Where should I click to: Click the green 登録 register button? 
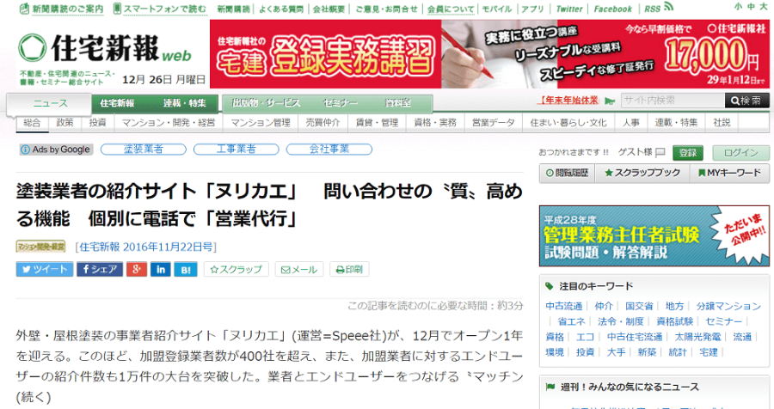click(686, 152)
